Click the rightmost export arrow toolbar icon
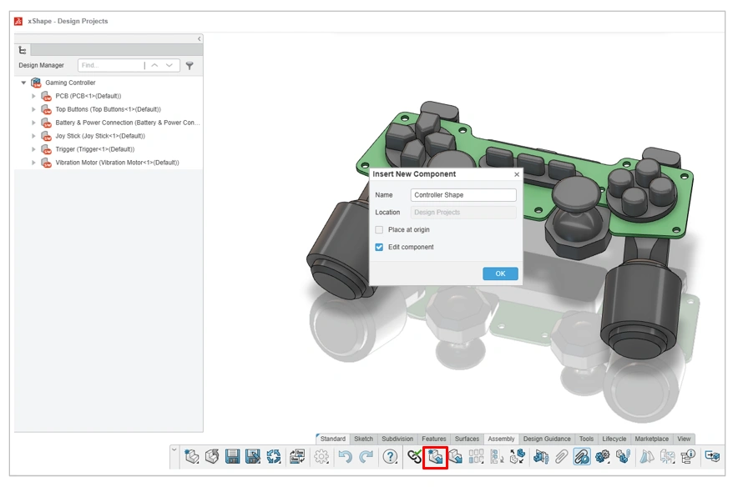Screen dimensions: 743x487 pos(712,457)
